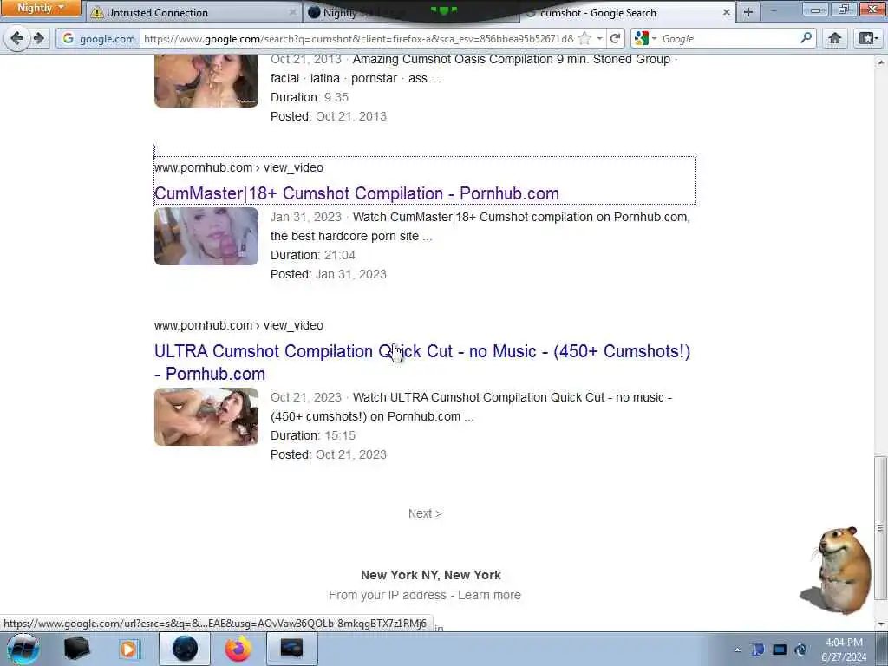The width and height of the screenshot is (888, 666).
Task: Click the vertical scrollbar thumb
Action: [881, 528]
